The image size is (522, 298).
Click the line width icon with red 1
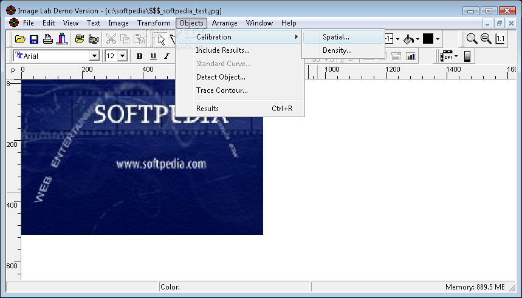click(389, 39)
